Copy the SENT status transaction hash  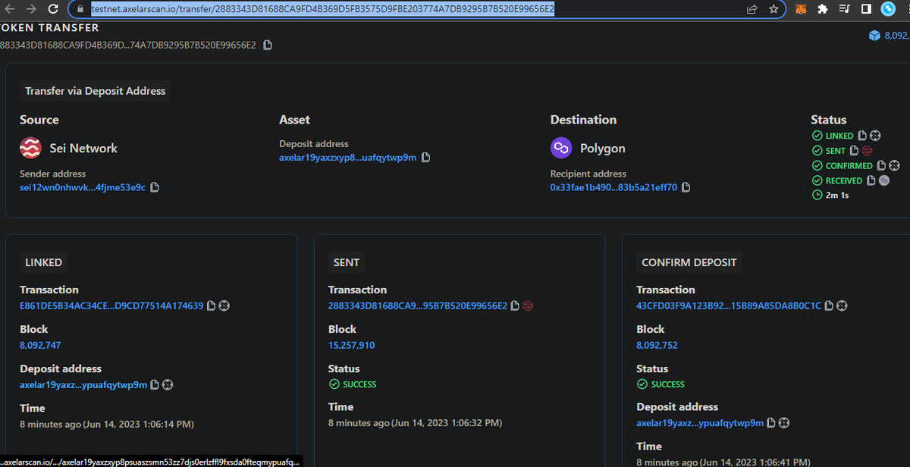tap(854, 151)
